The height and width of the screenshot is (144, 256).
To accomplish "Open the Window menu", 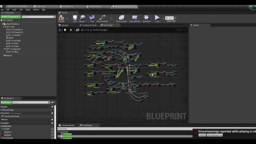I will tap(36, 10).
